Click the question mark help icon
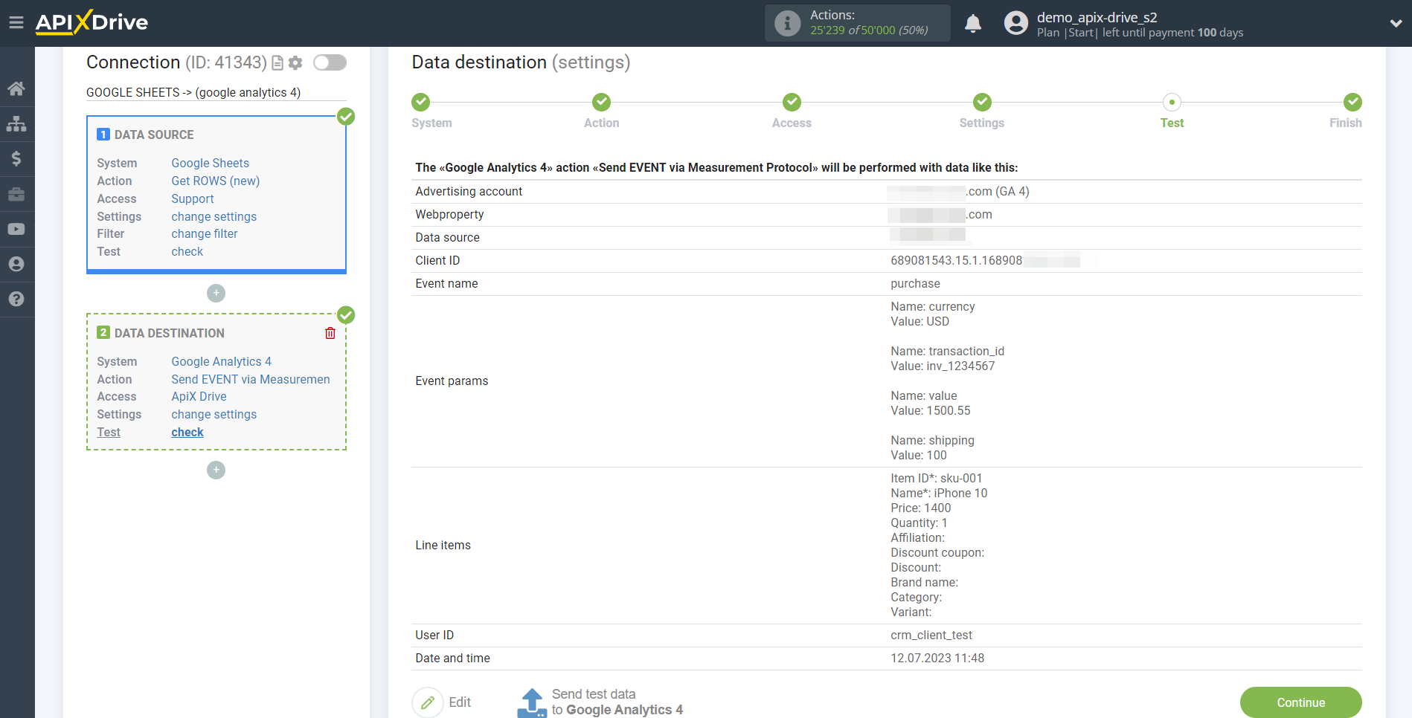This screenshot has height=718, width=1412. coord(16,299)
